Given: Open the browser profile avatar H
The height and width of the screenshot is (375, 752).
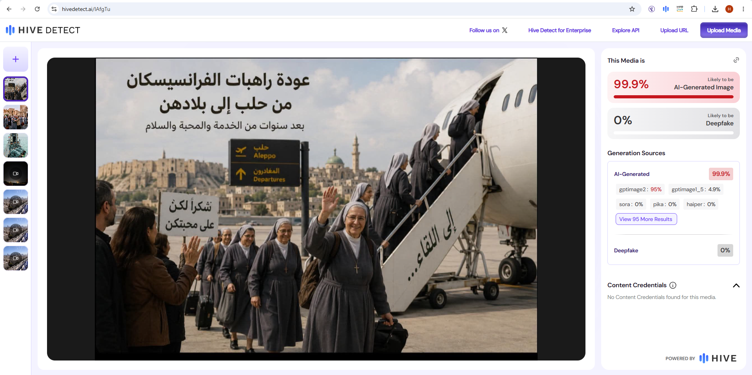Looking at the screenshot, I should [x=729, y=9].
